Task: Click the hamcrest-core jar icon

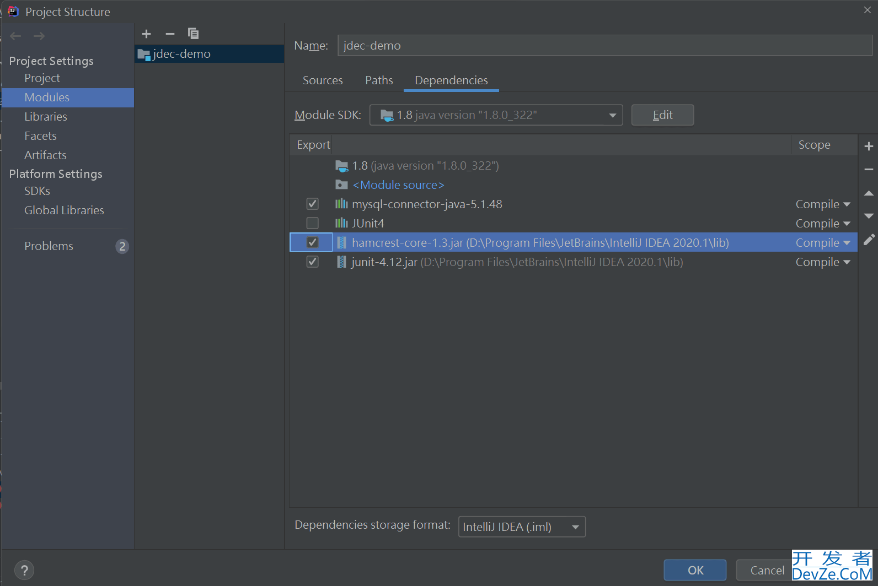Action: pyautogui.click(x=342, y=242)
